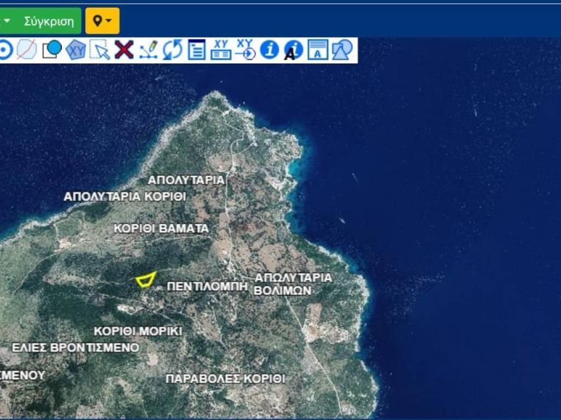This screenshot has height=420, width=561.
Task: Click the text frame A icon
Action: 318,50
